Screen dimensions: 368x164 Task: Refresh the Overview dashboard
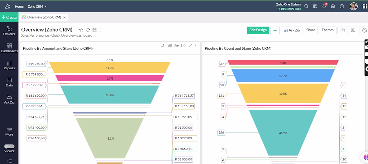[88, 30]
